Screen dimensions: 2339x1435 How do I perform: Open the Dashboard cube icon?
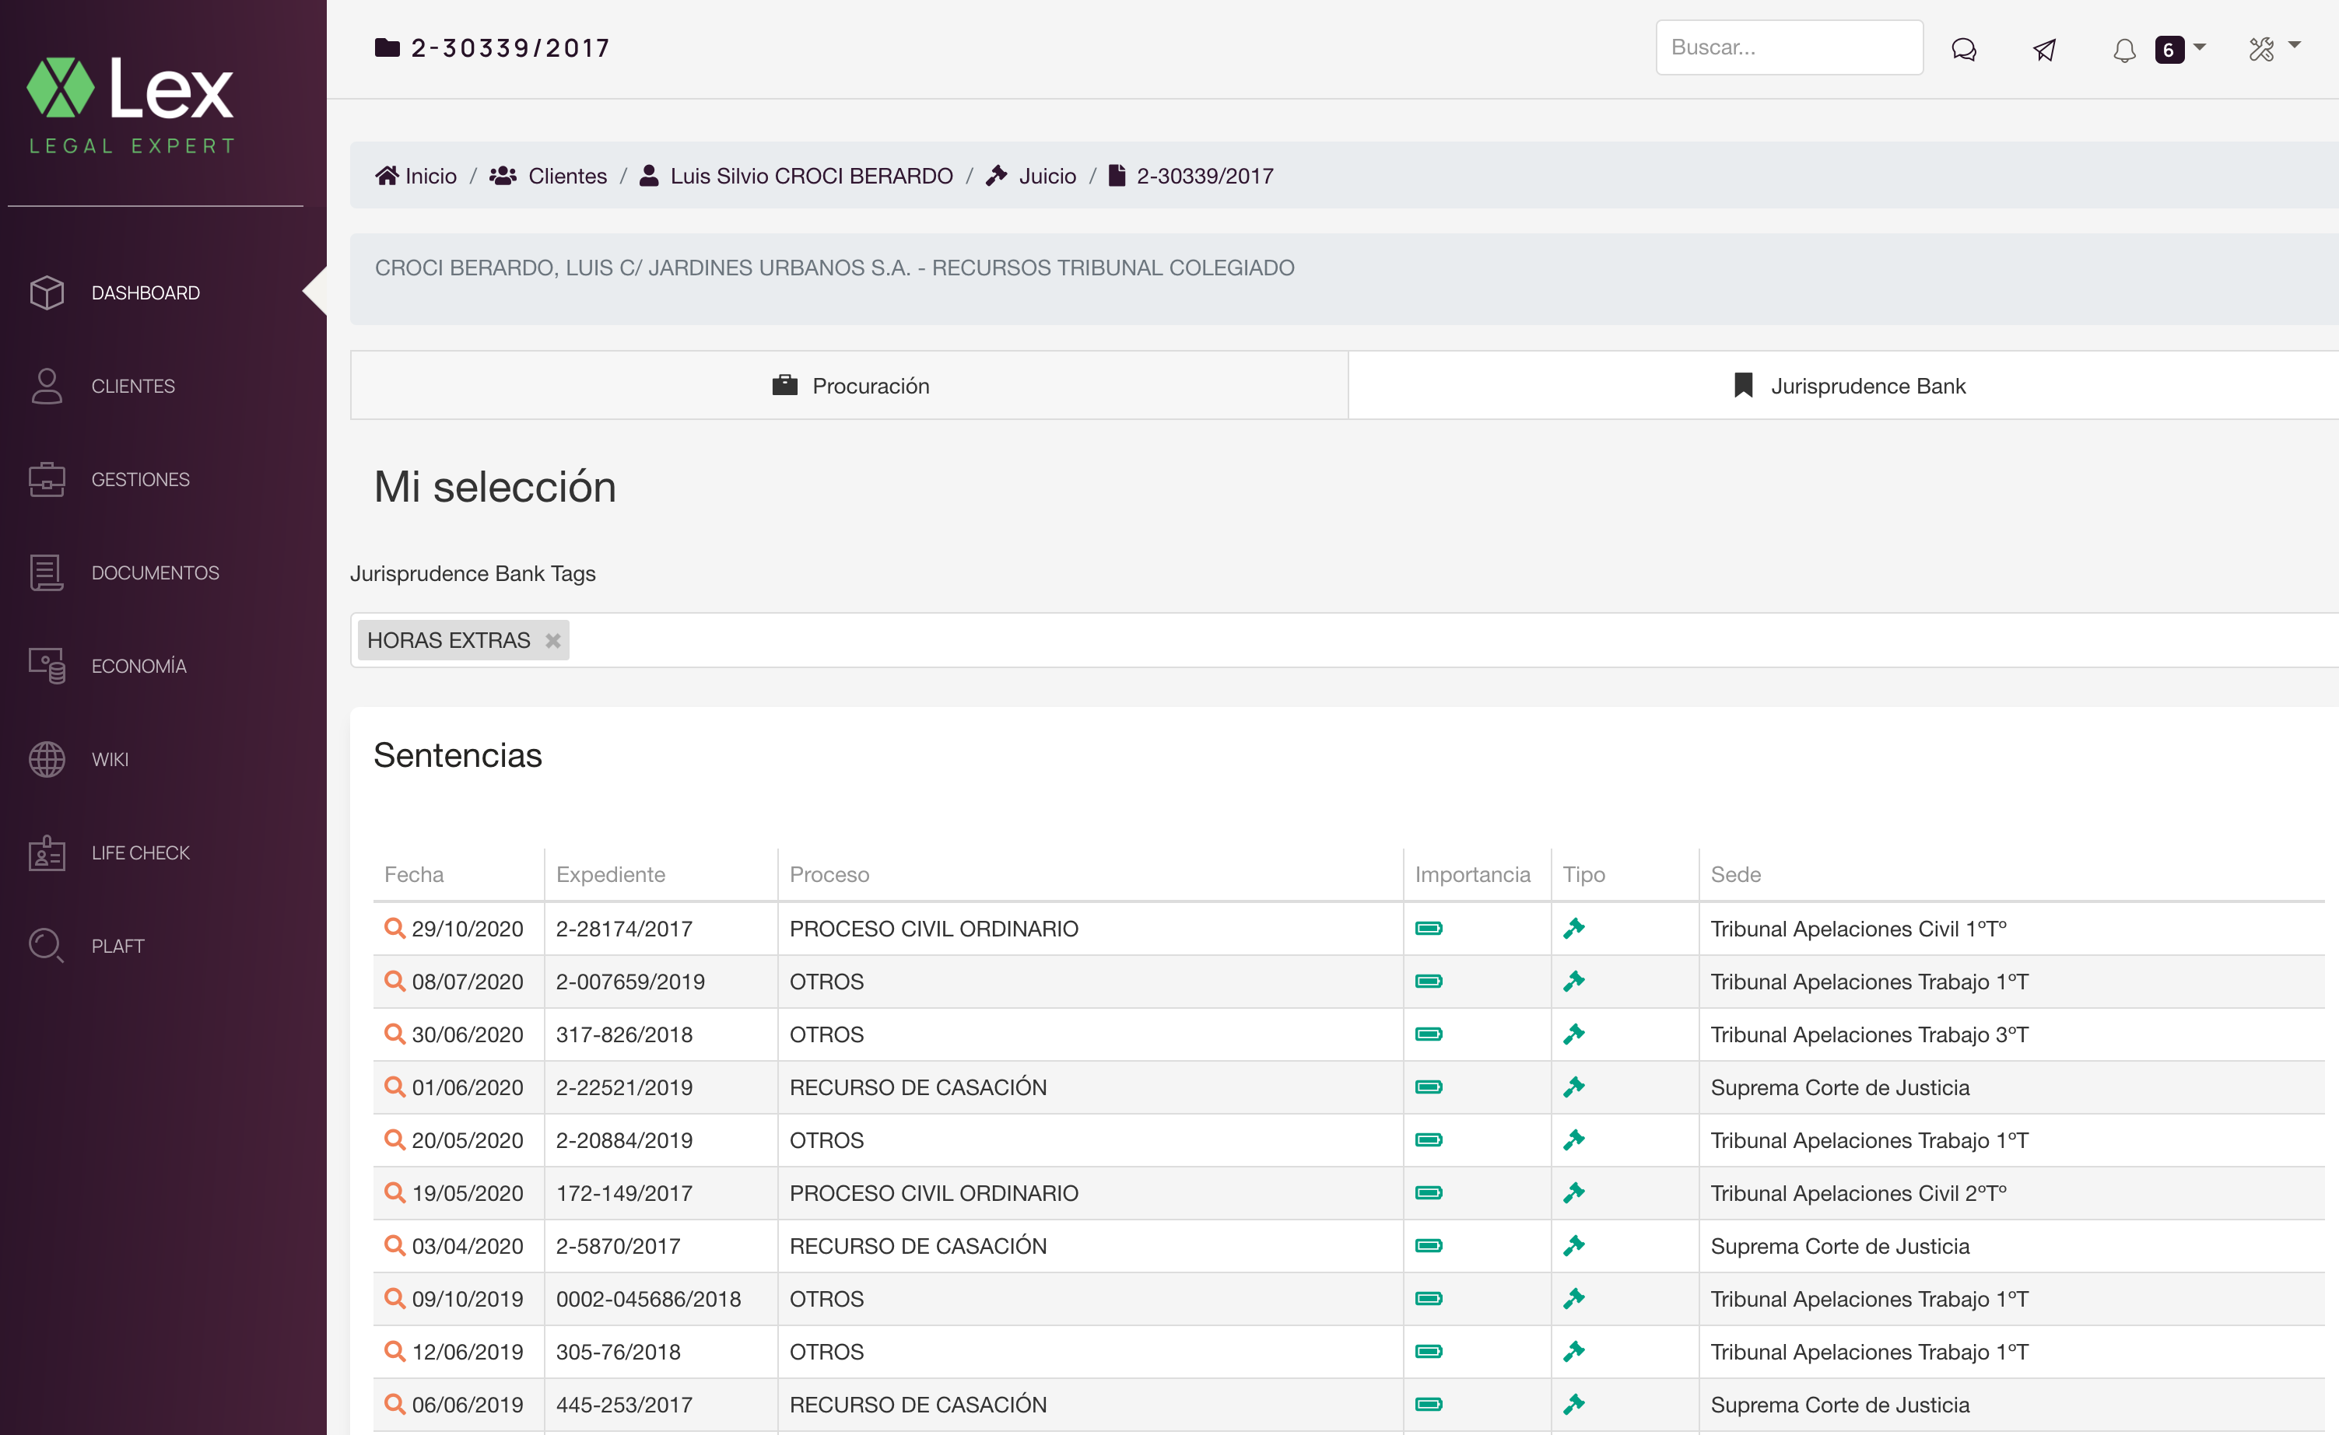point(47,292)
